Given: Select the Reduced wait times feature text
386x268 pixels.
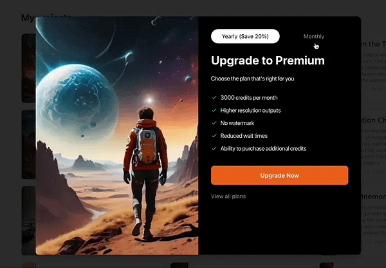Looking at the screenshot, I should click(244, 136).
